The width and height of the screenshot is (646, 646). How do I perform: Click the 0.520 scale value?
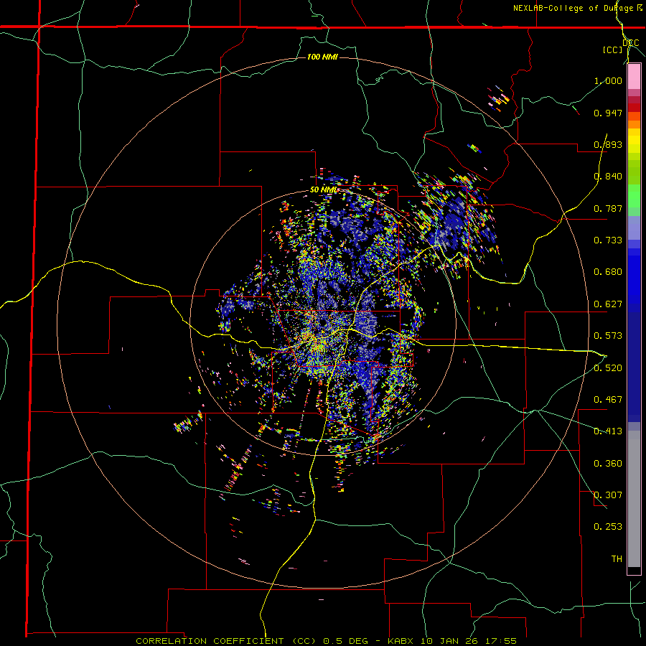(608, 368)
